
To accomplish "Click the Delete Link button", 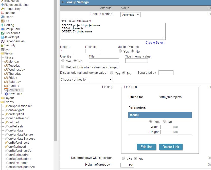I will click(171, 147).
